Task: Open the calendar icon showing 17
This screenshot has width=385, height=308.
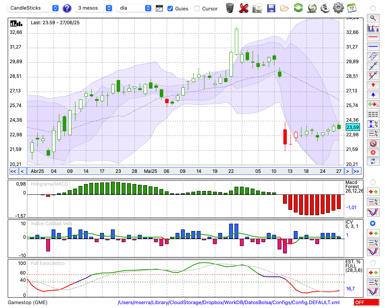Action: click(x=352, y=8)
